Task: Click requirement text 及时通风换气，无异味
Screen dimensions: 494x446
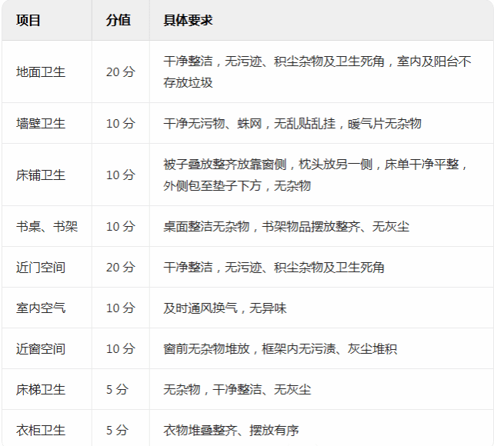Action: click(x=225, y=308)
